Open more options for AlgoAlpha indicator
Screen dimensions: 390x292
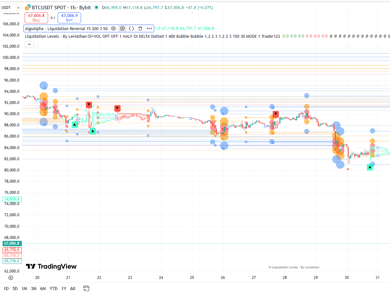click(x=149, y=28)
